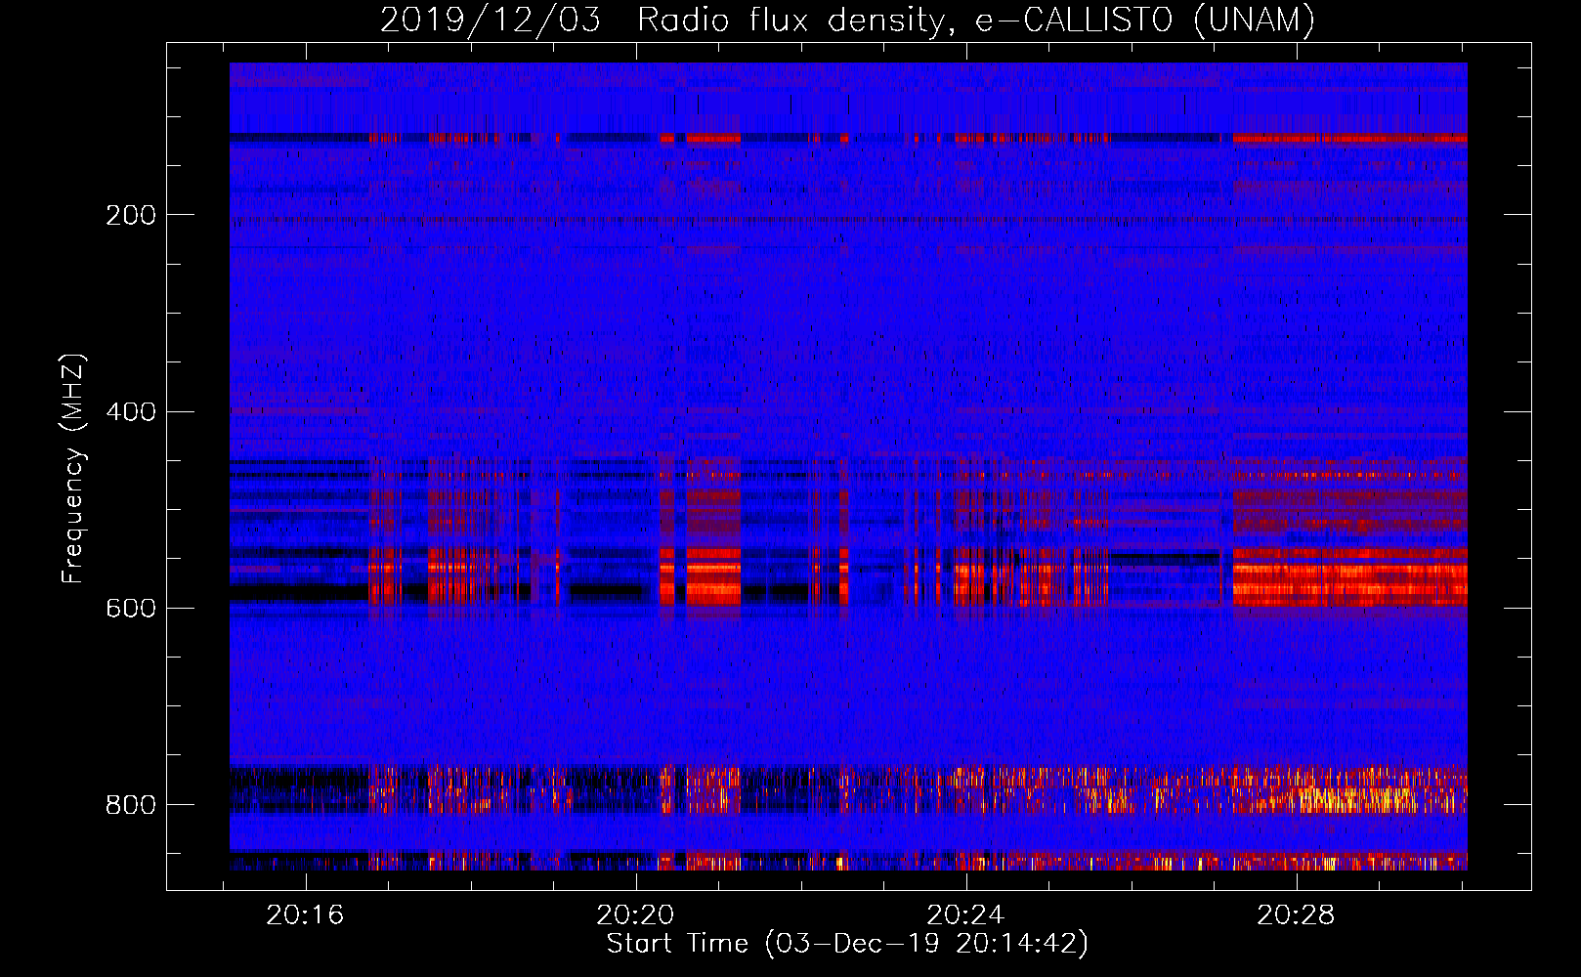Image resolution: width=1581 pixels, height=977 pixels.
Task: Click the 20:28 time tick label
Action: [x=1297, y=915]
